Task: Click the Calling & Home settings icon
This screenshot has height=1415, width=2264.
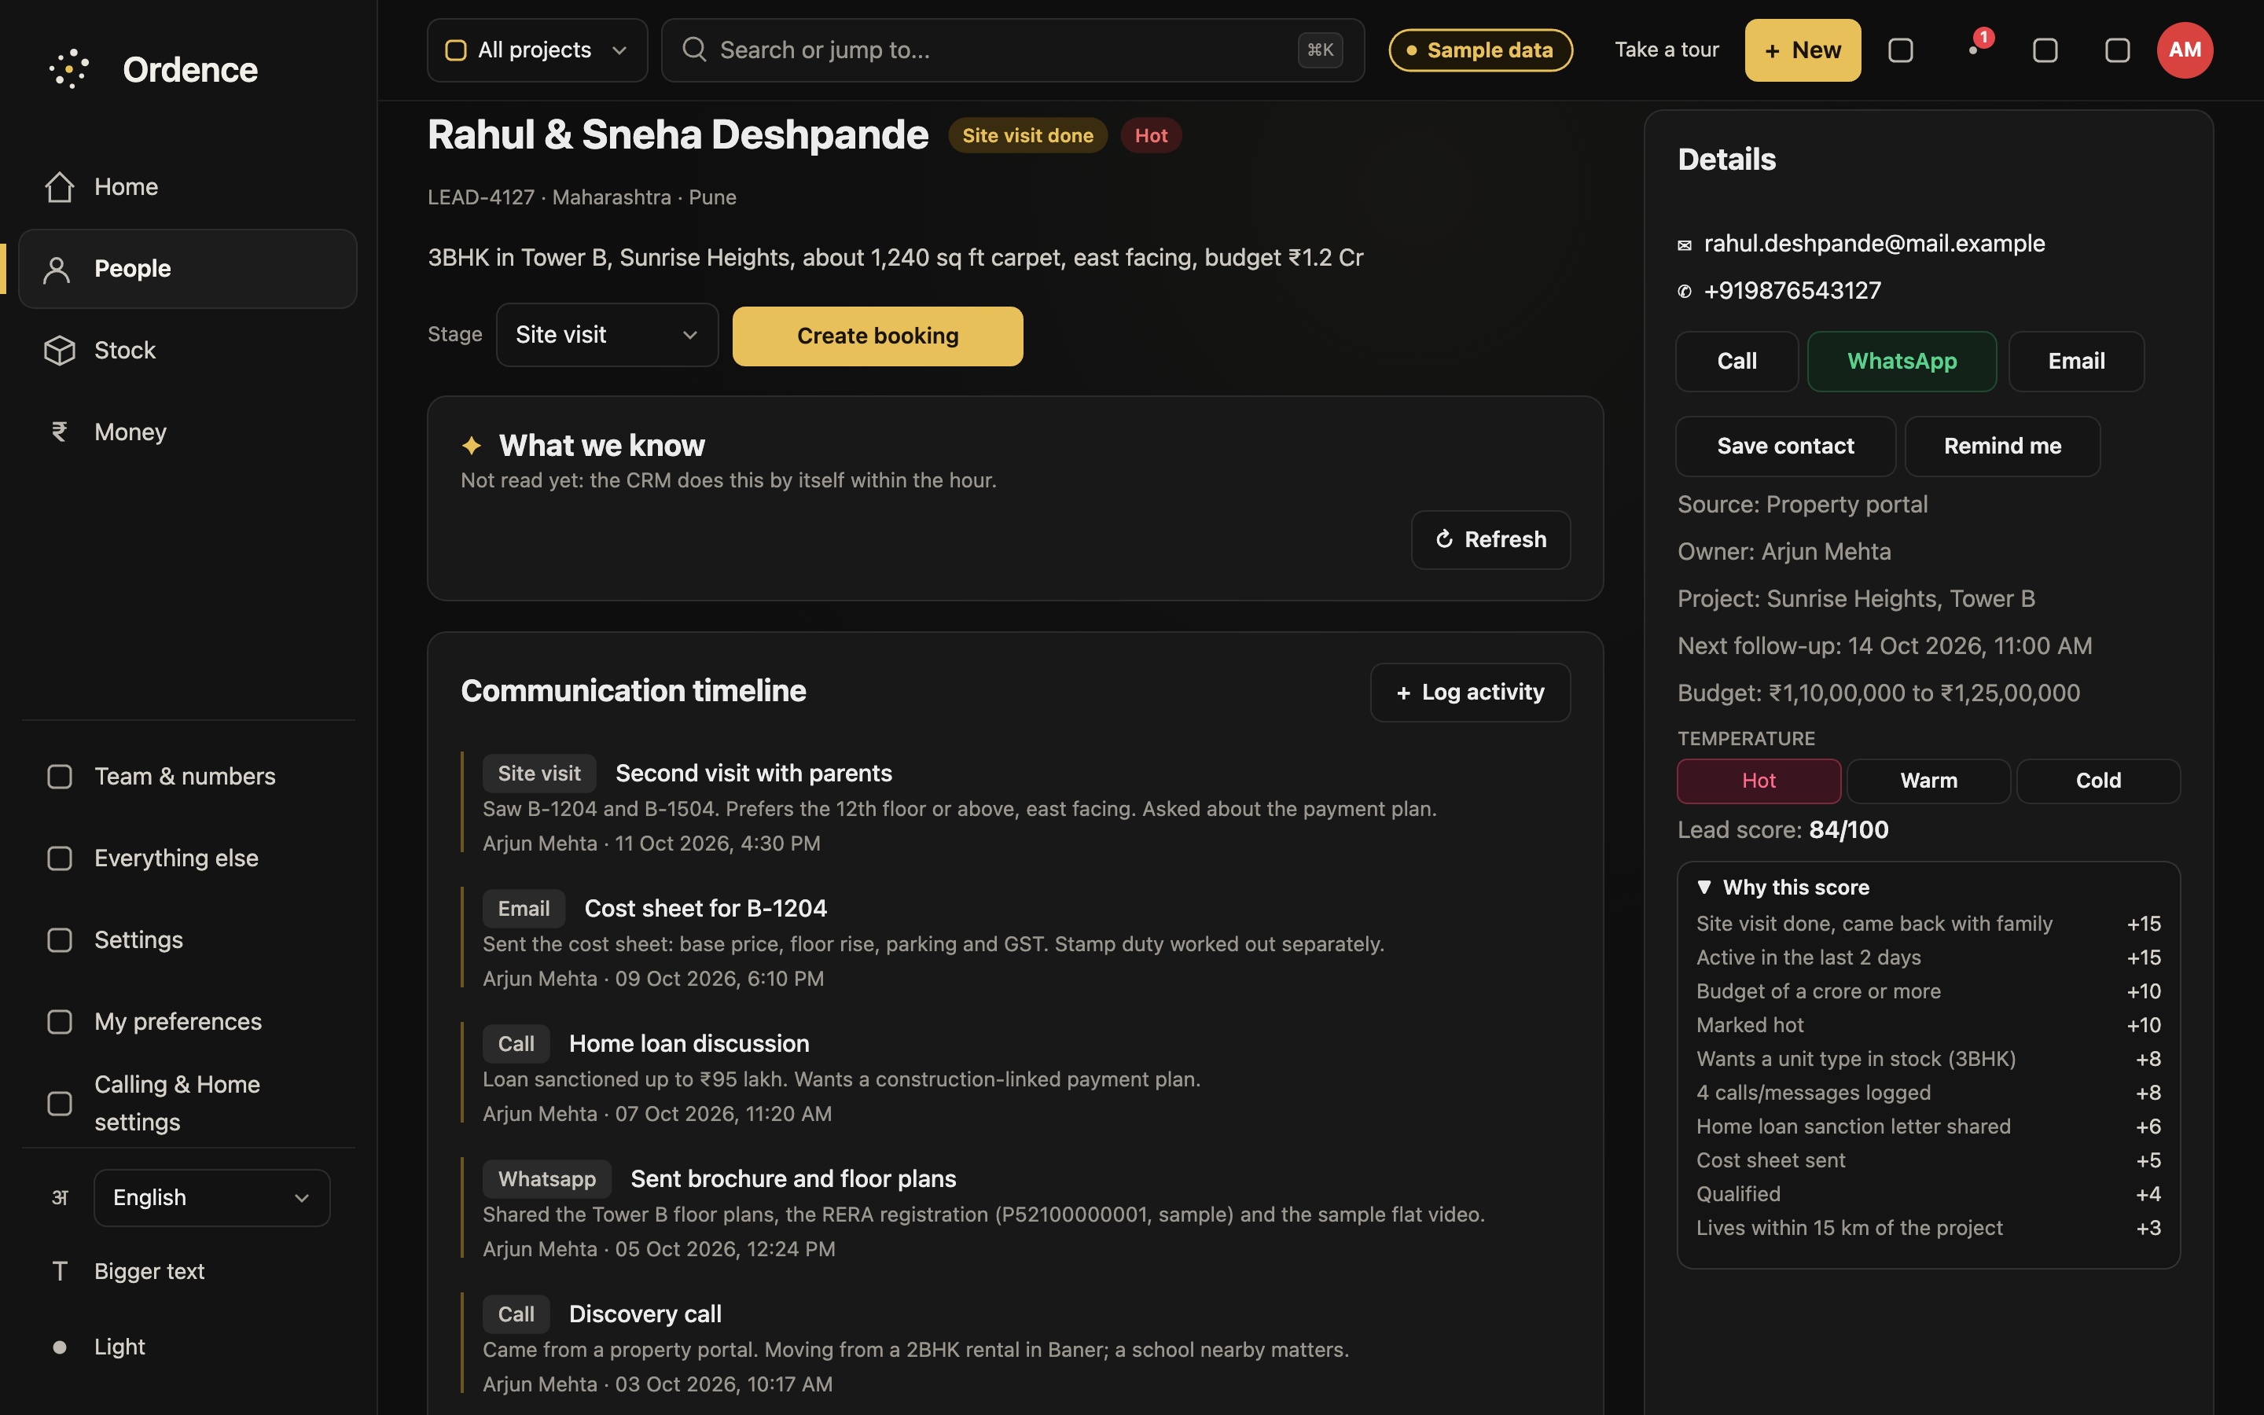Action: tap(60, 1104)
